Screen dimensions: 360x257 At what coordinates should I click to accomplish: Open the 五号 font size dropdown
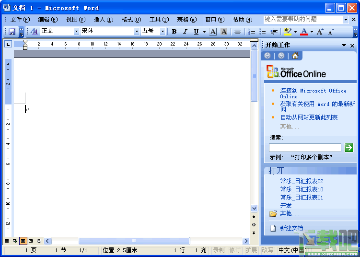pyautogui.click(x=163, y=32)
